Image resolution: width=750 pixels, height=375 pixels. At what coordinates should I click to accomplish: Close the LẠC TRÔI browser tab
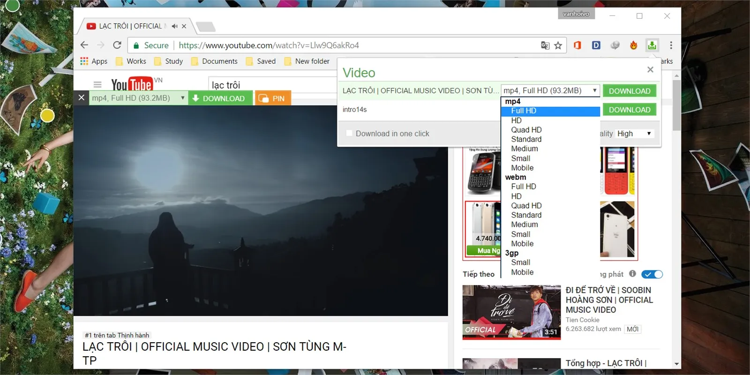(x=184, y=26)
